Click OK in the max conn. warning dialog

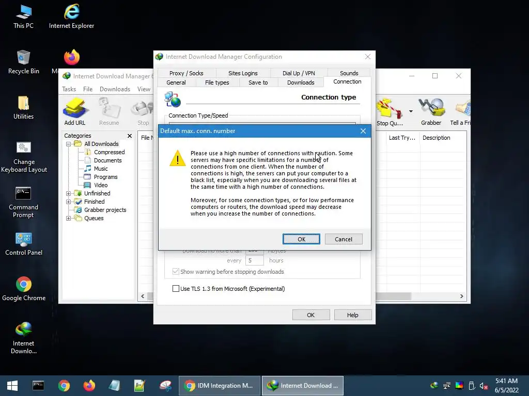[301, 239]
